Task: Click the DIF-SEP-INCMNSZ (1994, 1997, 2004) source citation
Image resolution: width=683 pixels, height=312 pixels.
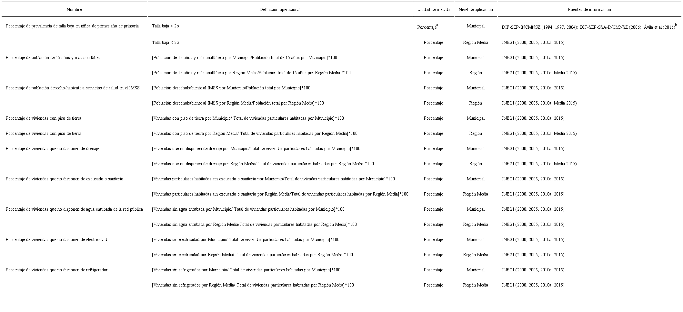Action: 539,27
